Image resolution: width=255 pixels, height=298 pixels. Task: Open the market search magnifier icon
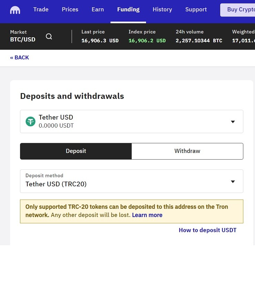pos(49,36)
